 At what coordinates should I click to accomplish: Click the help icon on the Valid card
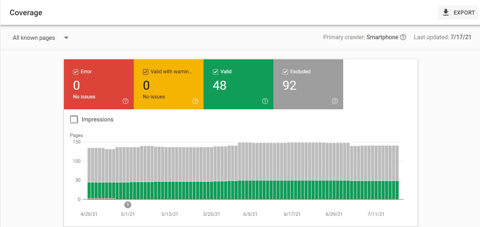click(x=265, y=101)
